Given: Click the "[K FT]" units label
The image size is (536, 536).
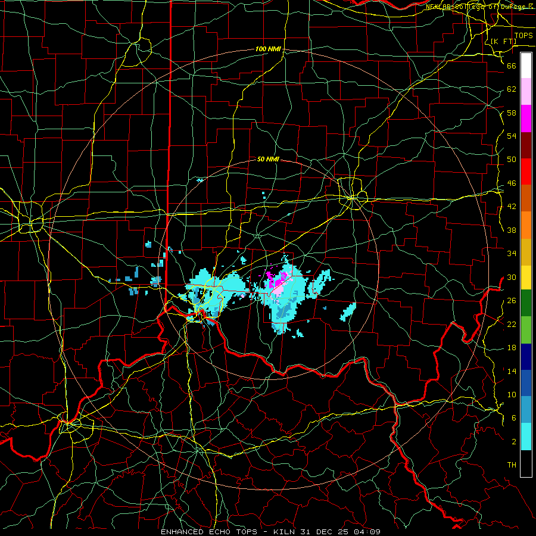Looking at the screenshot, I should tap(504, 41).
